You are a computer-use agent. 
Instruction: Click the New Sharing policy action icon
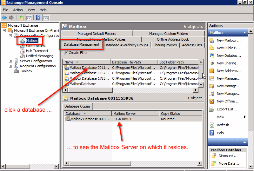click(212, 63)
